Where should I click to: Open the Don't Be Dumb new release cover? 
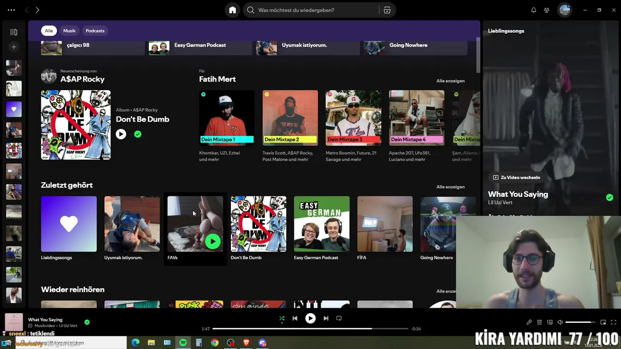76,125
